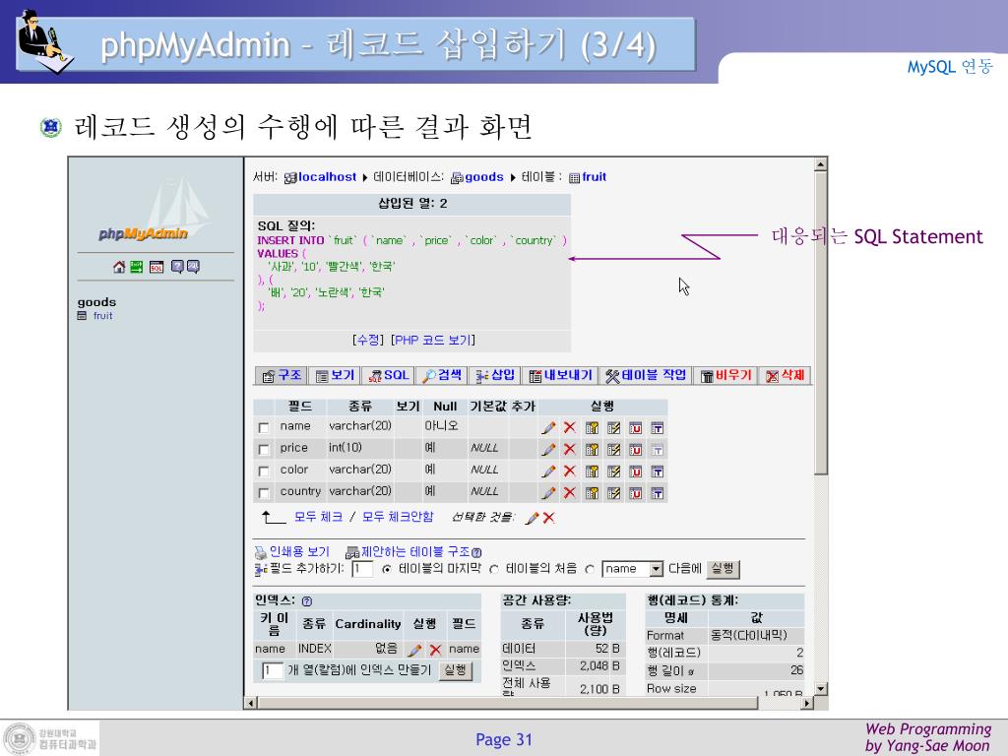The height and width of the screenshot is (756, 1008).
Task: Set primary key on name field
Action: tap(592, 428)
